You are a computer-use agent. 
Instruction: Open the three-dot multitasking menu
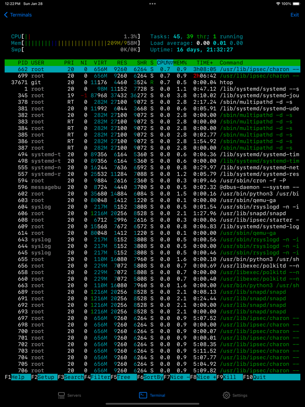[152, 4]
